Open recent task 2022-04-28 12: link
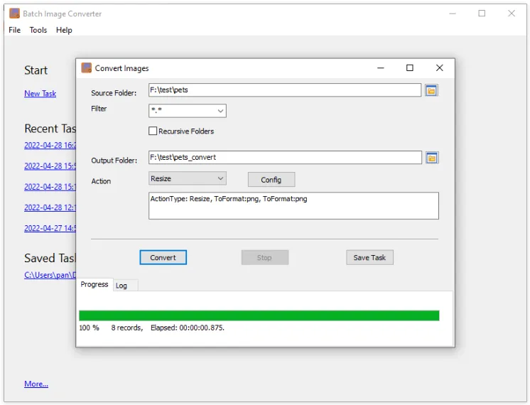 point(50,207)
